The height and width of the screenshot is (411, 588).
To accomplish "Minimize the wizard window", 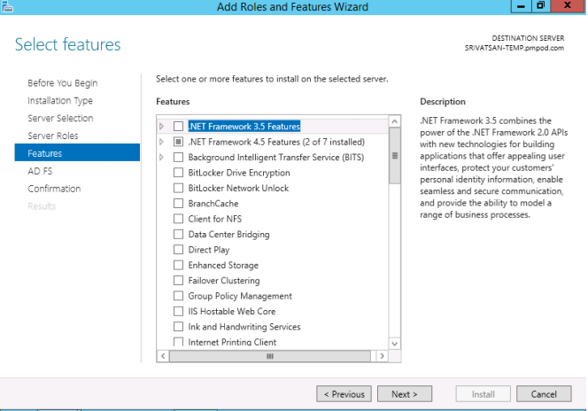I will click(x=522, y=6).
